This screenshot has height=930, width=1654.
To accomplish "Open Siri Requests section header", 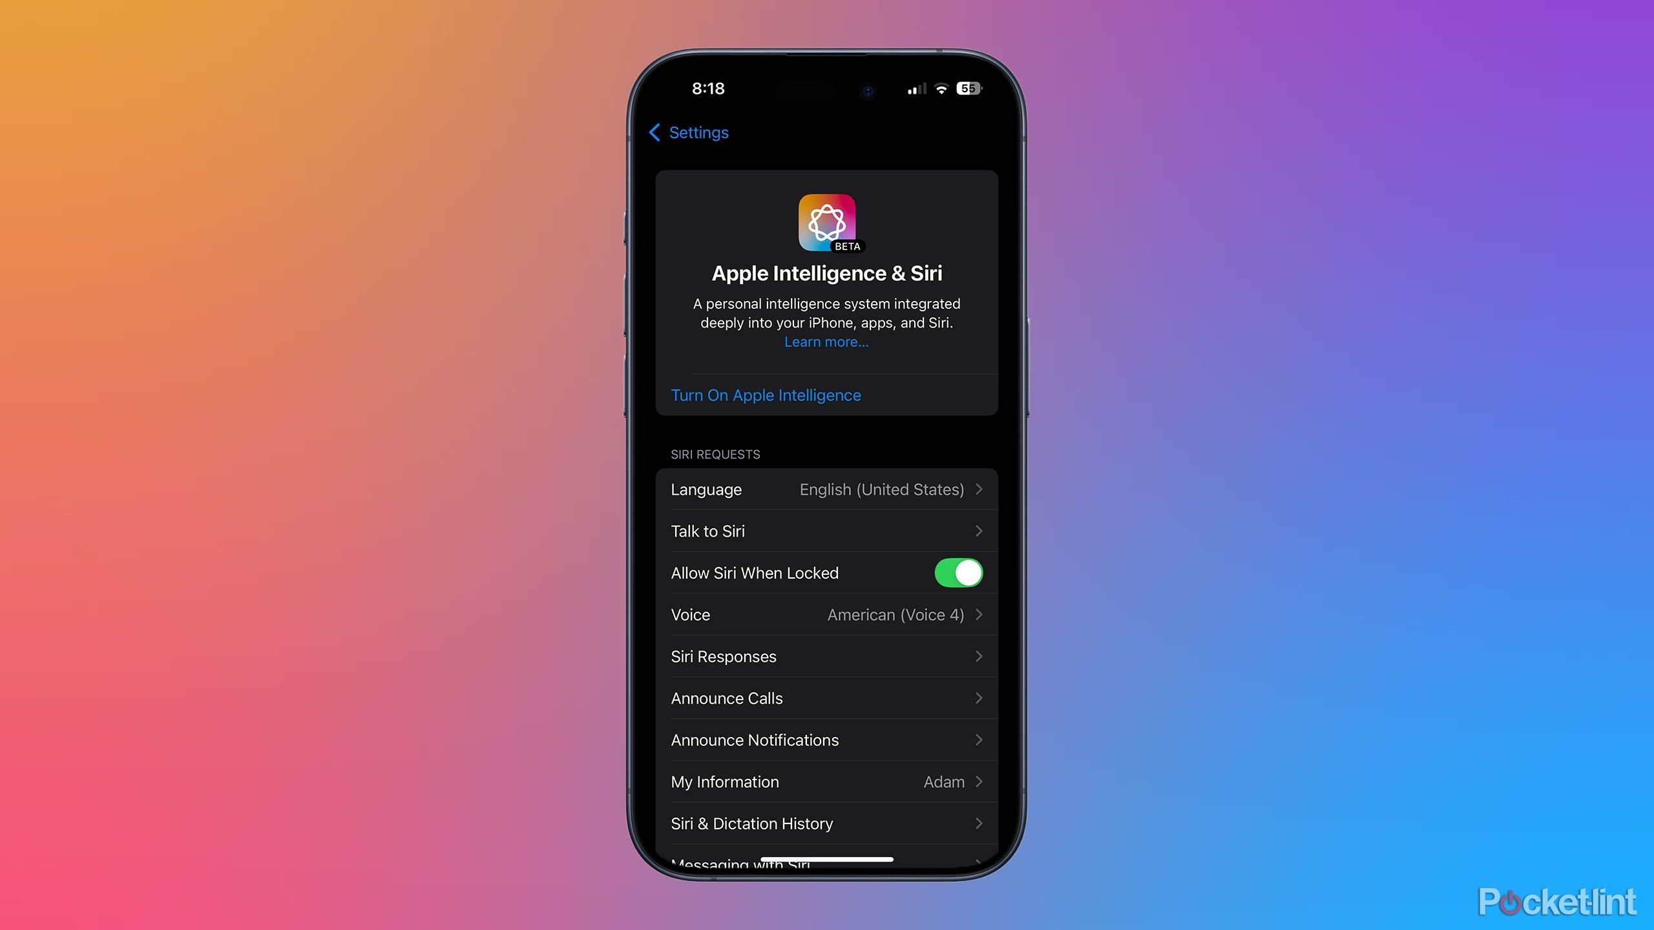I will 713,453.
